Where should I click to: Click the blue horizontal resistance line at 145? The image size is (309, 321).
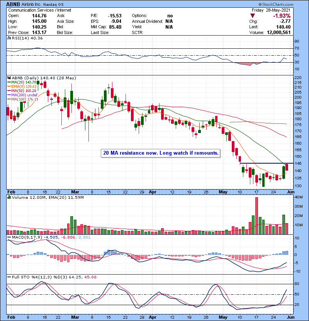(267, 163)
